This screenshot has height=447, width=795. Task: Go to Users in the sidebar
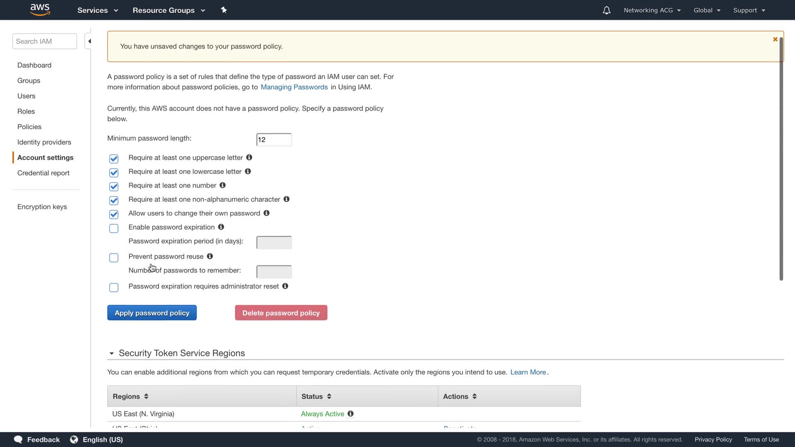26,96
